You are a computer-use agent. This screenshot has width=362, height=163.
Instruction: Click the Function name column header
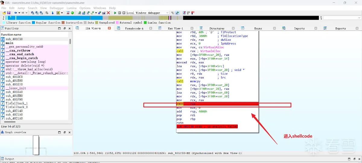coord(34,35)
